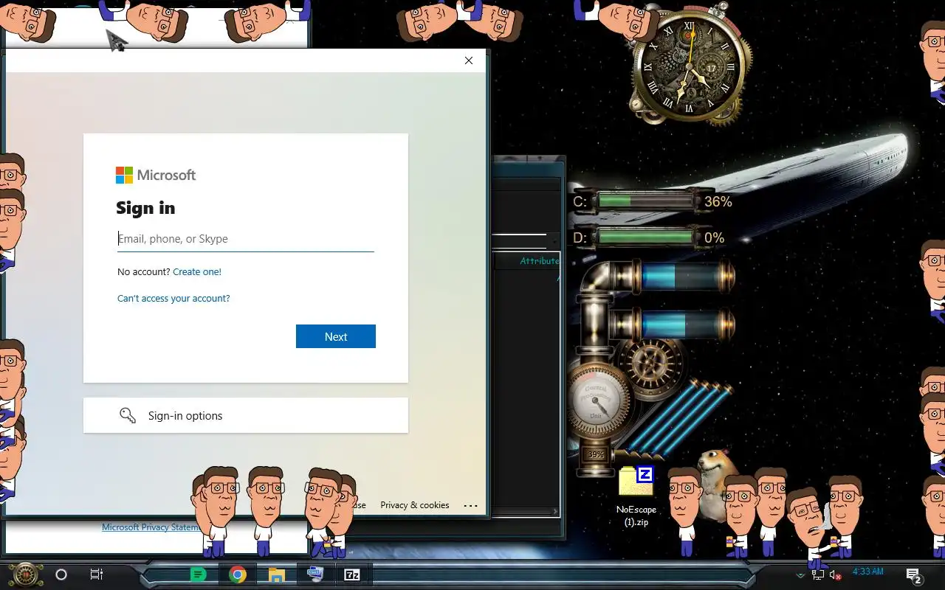This screenshot has height=590, width=945.
Task: Click the Microsoft logo in the sign-in card
Action: [156, 175]
